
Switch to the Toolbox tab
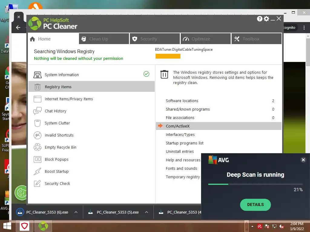257,39
